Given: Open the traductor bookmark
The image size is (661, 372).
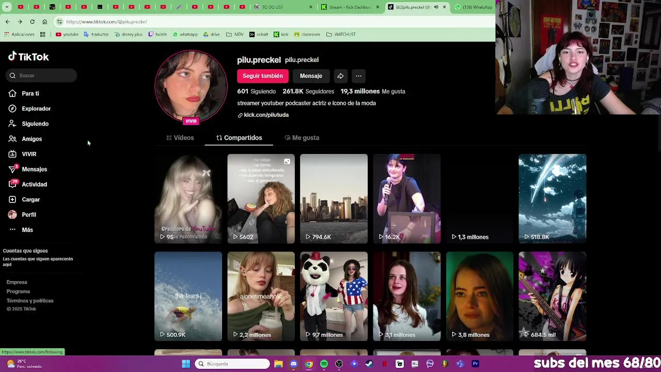Looking at the screenshot, I should [96, 35].
